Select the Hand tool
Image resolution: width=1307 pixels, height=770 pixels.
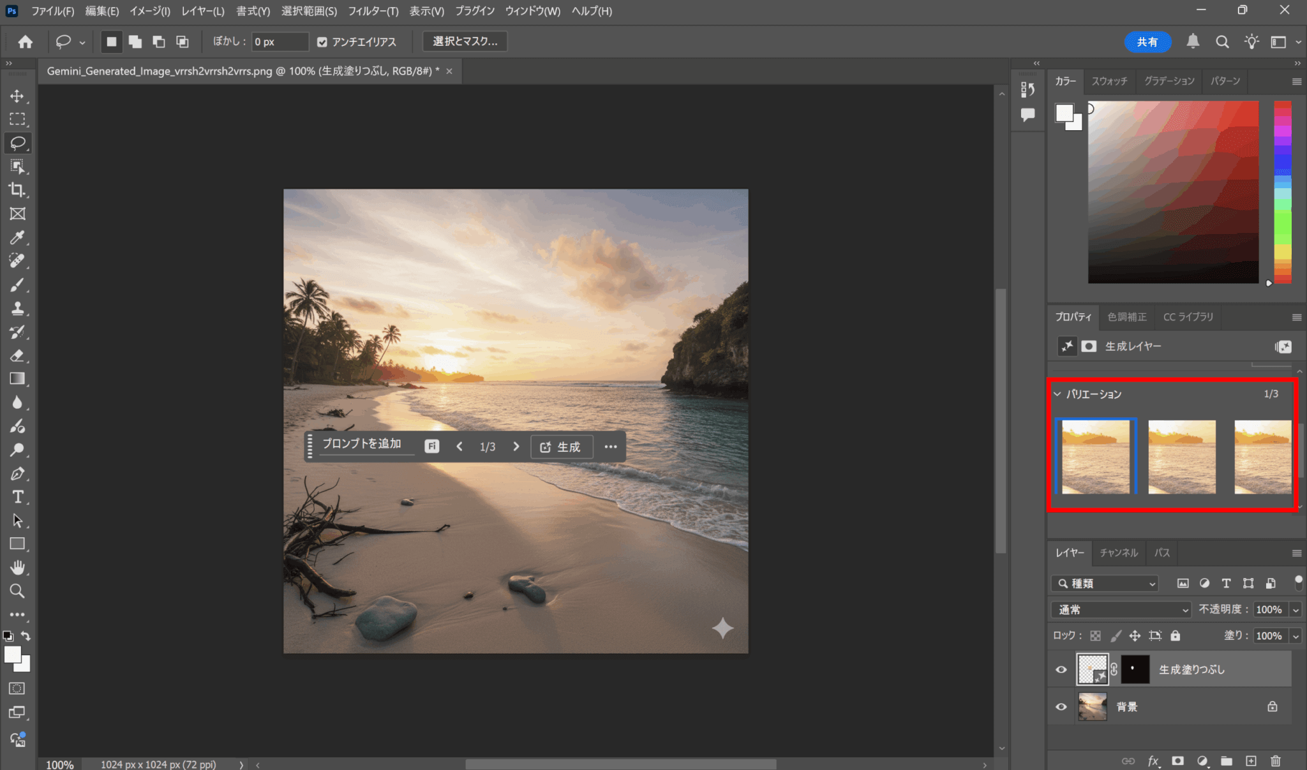tap(17, 567)
